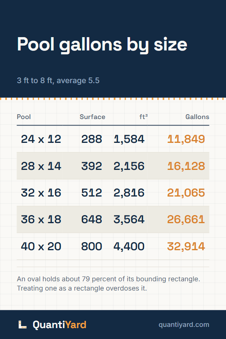The height and width of the screenshot is (339, 226).
Task: Select the '36 x 18' pool cell
Action: 41,220
